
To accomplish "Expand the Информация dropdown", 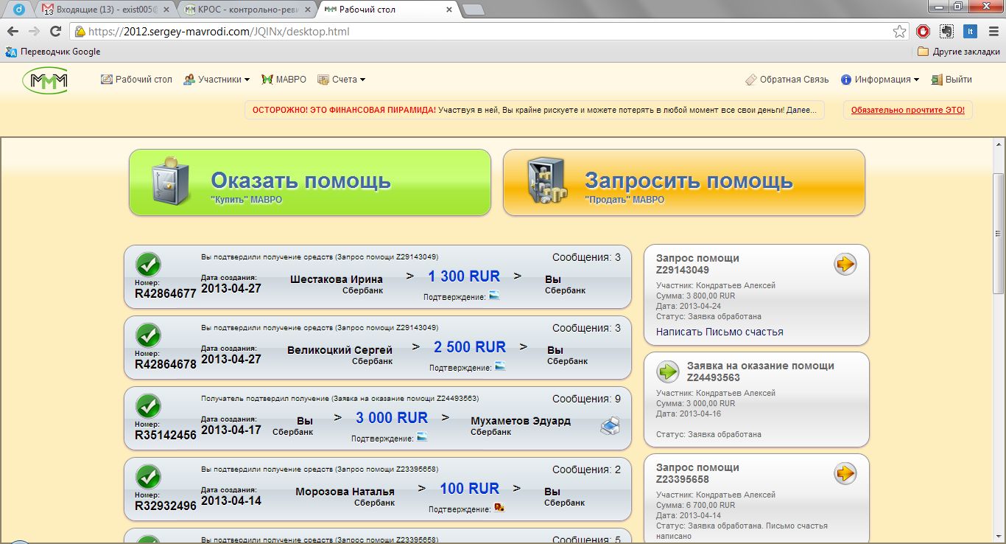I will (x=880, y=80).
